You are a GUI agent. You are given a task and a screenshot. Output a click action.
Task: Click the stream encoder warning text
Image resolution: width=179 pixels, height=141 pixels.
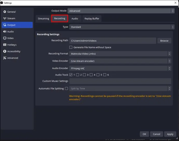[120, 98]
